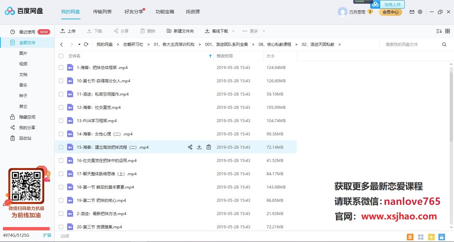This screenshot has height=242, width=454.
Task: Click the sort order icon
Action: click(x=439, y=31)
